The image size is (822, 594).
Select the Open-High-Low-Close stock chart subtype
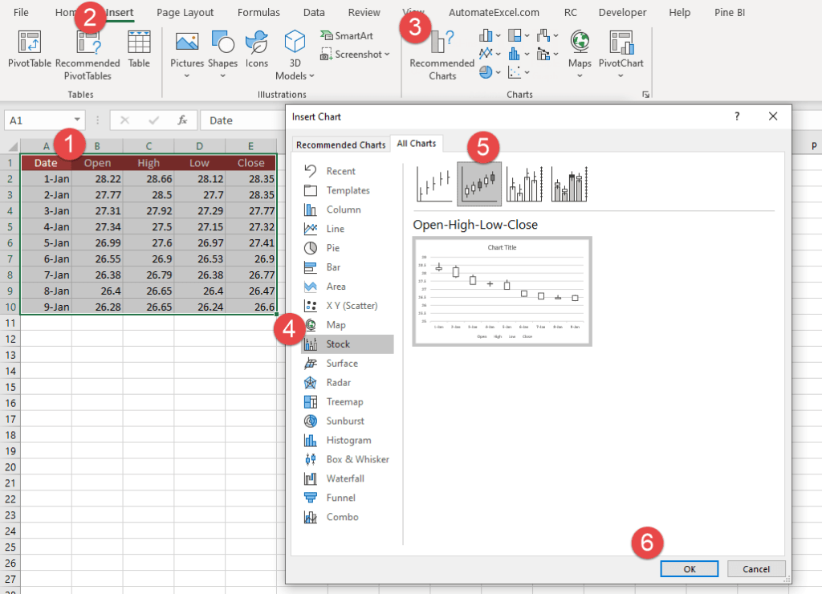point(479,183)
